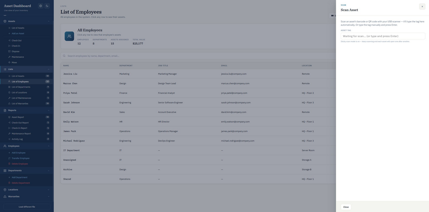
Task: Open the Activity Log report
Action: pos(26,139)
